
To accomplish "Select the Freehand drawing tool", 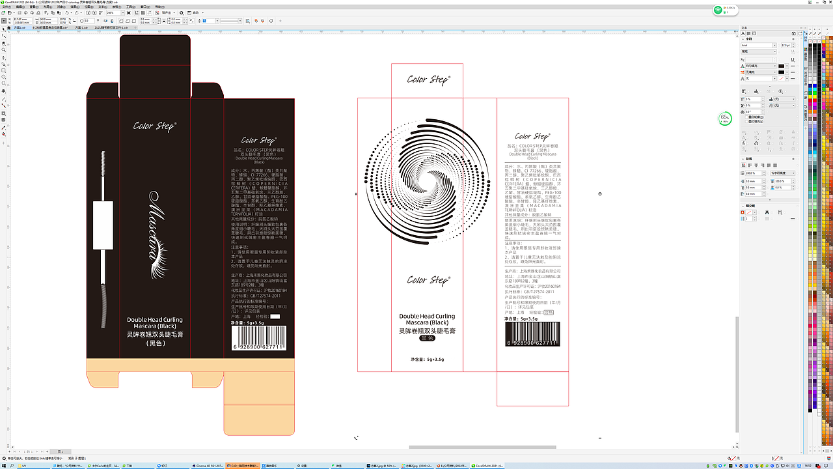I will [3, 57].
